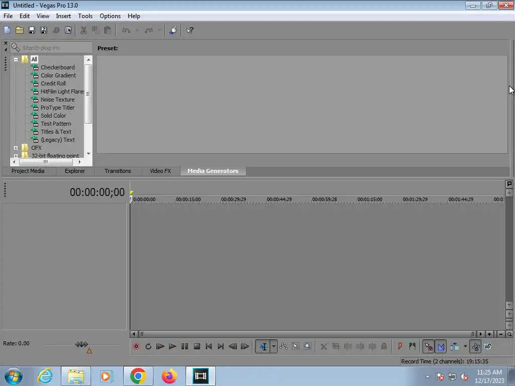
Task: Select the Envelope Edit tool
Action: [x=284, y=346]
